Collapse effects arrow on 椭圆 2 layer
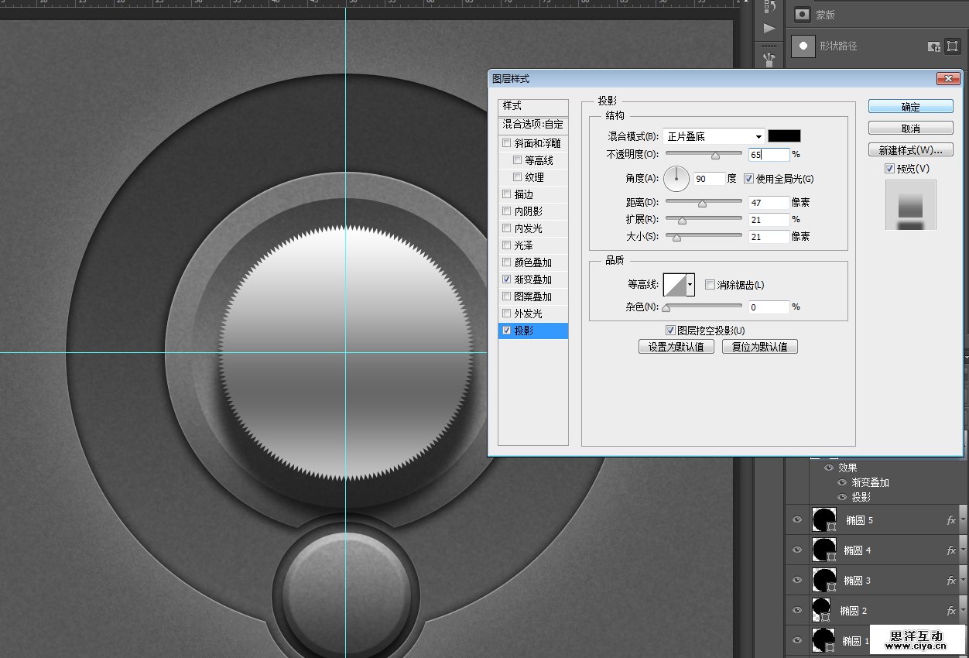The height and width of the screenshot is (658, 969). tap(963, 611)
